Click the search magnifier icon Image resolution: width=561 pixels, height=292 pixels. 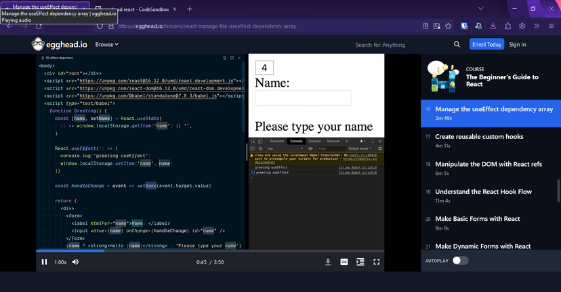point(457,45)
